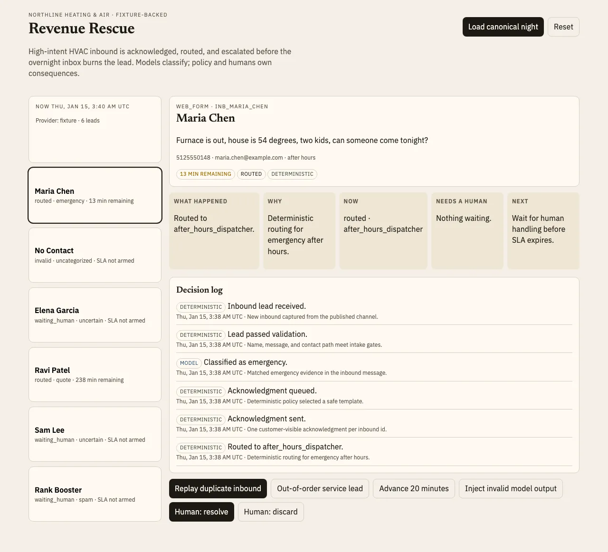Click the Maria Chen heading in detail panel
Image resolution: width=608 pixels, height=552 pixels.
coord(206,118)
